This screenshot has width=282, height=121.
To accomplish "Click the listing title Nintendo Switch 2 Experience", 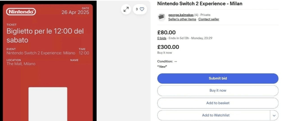I will [x=200, y=4].
